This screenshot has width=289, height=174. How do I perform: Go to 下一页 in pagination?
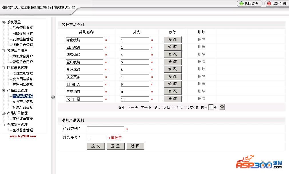click(146, 108)
